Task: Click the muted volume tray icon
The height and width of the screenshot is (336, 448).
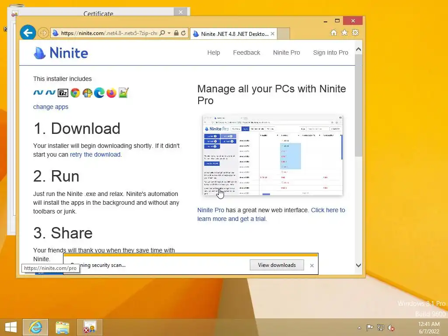Action: tap(391, 328)
